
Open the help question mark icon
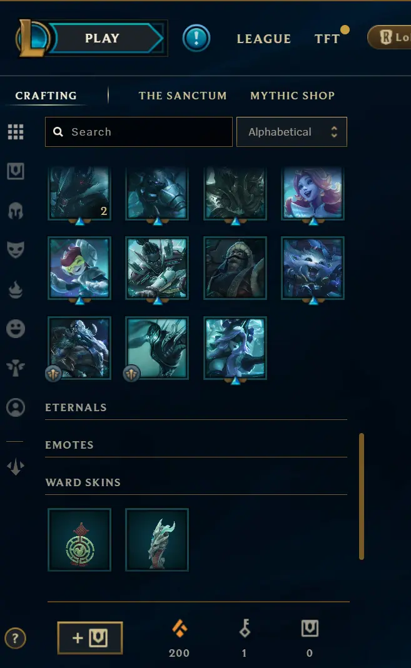coord(16,638)
